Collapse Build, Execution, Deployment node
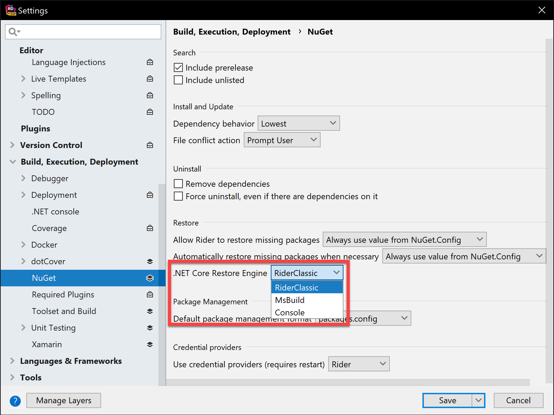Screen dimensions: 554x415 tap(13, 162)
